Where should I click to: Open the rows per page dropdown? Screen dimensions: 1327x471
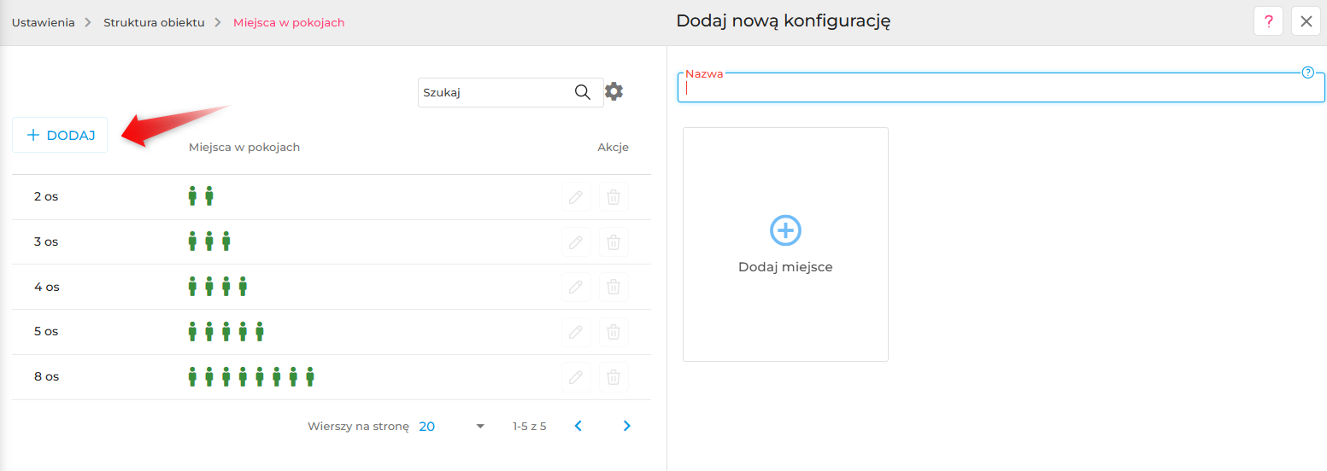coord(452,426)
